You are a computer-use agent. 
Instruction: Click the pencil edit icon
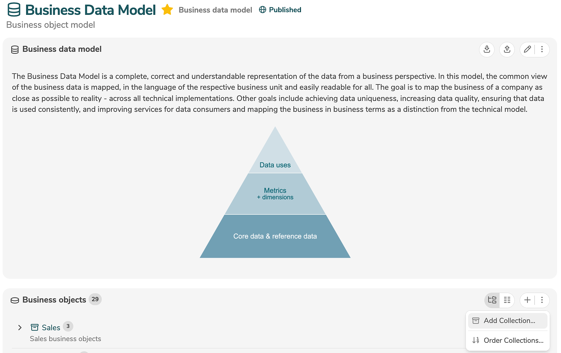(527, 49)
